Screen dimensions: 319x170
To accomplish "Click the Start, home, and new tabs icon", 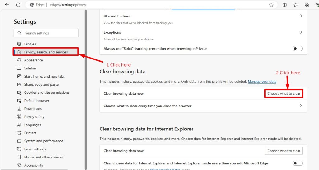I will 19,76.
